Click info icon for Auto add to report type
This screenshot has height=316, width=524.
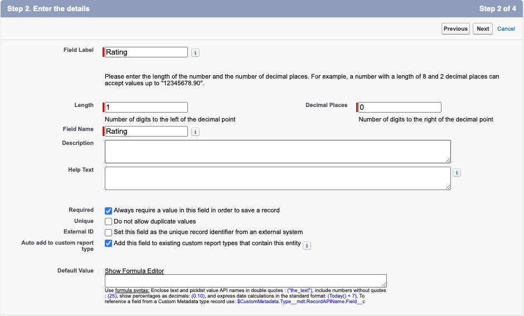click(x=307, y=246)
